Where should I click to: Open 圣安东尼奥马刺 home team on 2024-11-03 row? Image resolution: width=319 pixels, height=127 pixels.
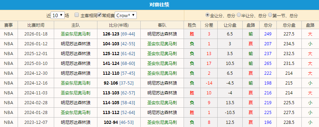point(76,93)
